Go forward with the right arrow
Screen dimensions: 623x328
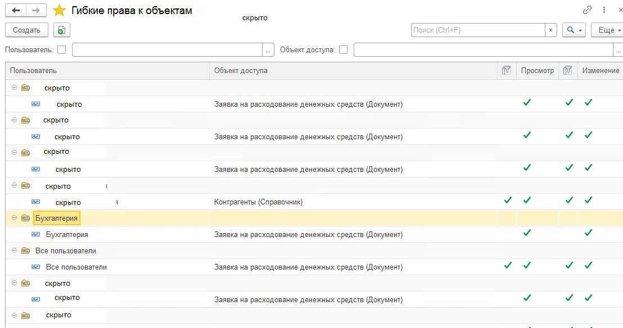pos(35,11)
